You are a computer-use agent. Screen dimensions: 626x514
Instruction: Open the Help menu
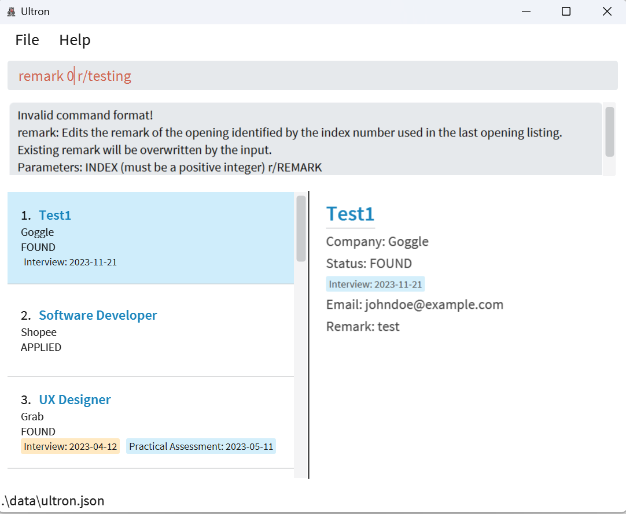[x=75, y=40]
